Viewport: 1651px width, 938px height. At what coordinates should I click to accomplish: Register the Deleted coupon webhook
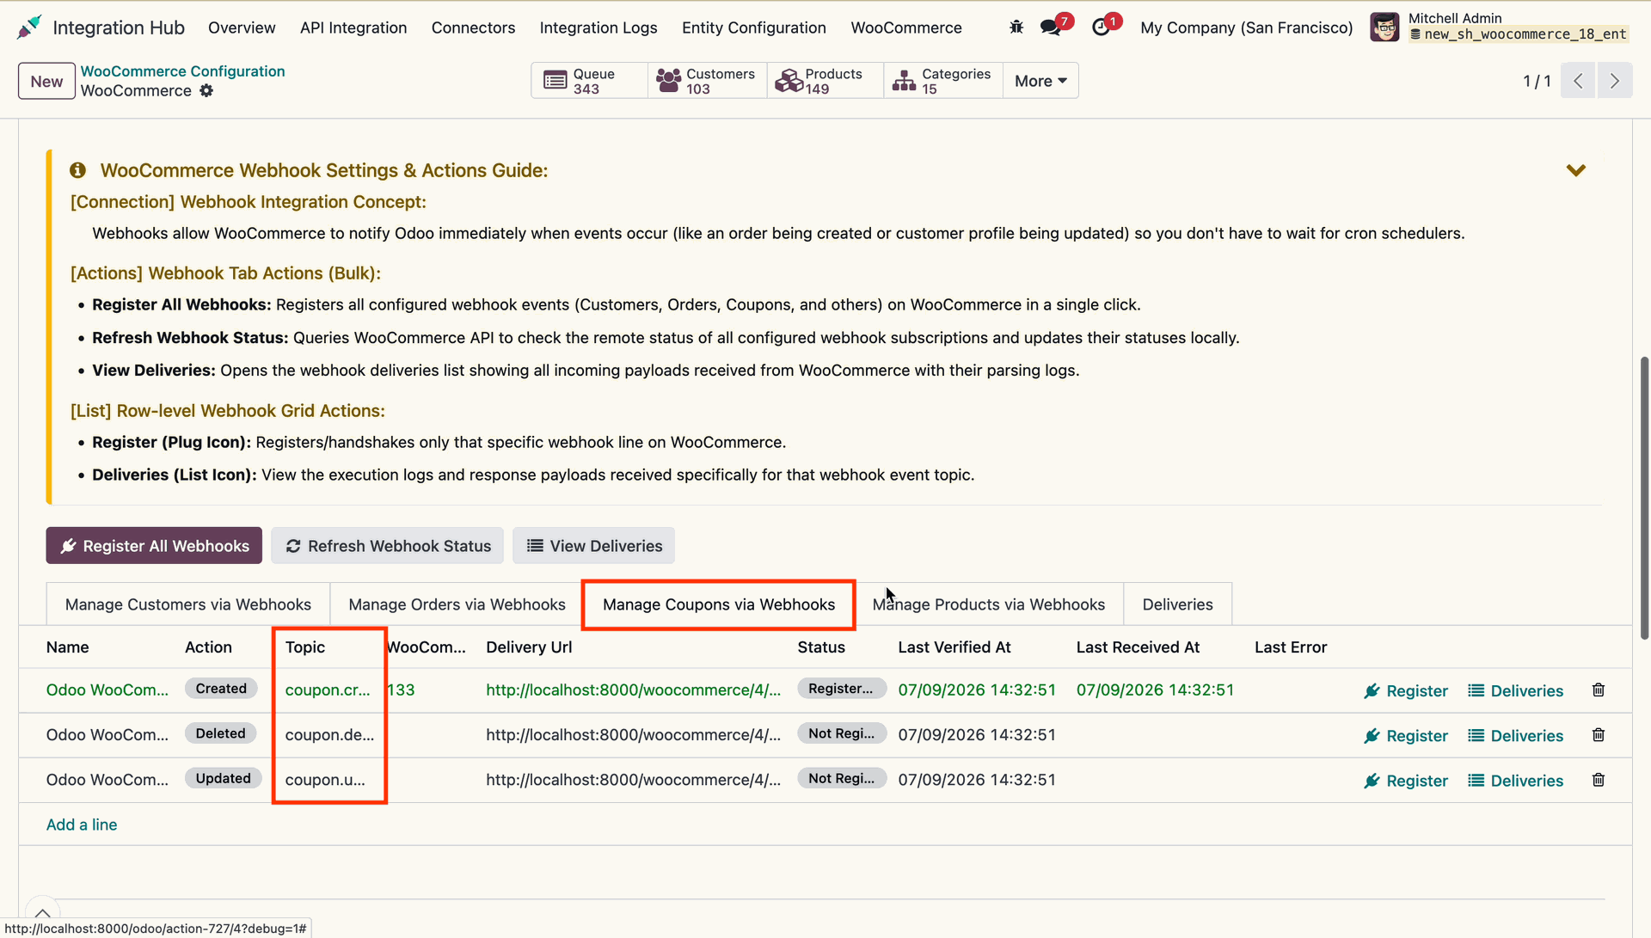[x=1406, y=735]
